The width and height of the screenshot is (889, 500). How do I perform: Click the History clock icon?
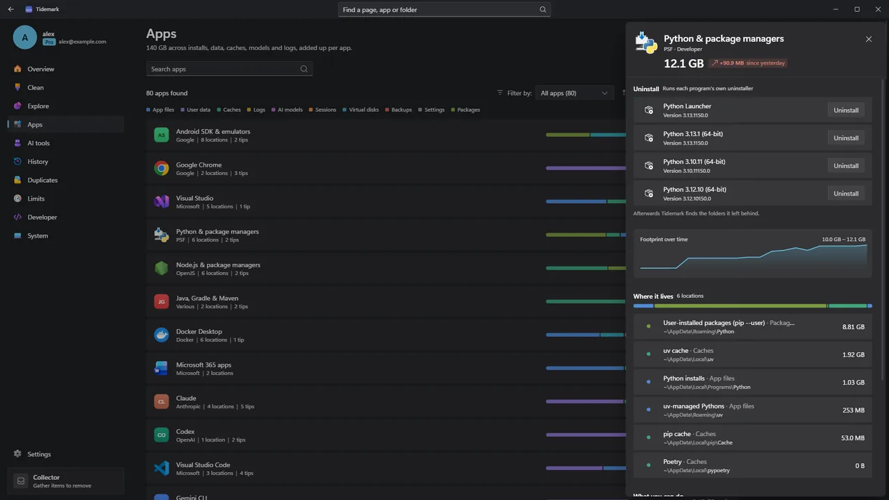18,162
